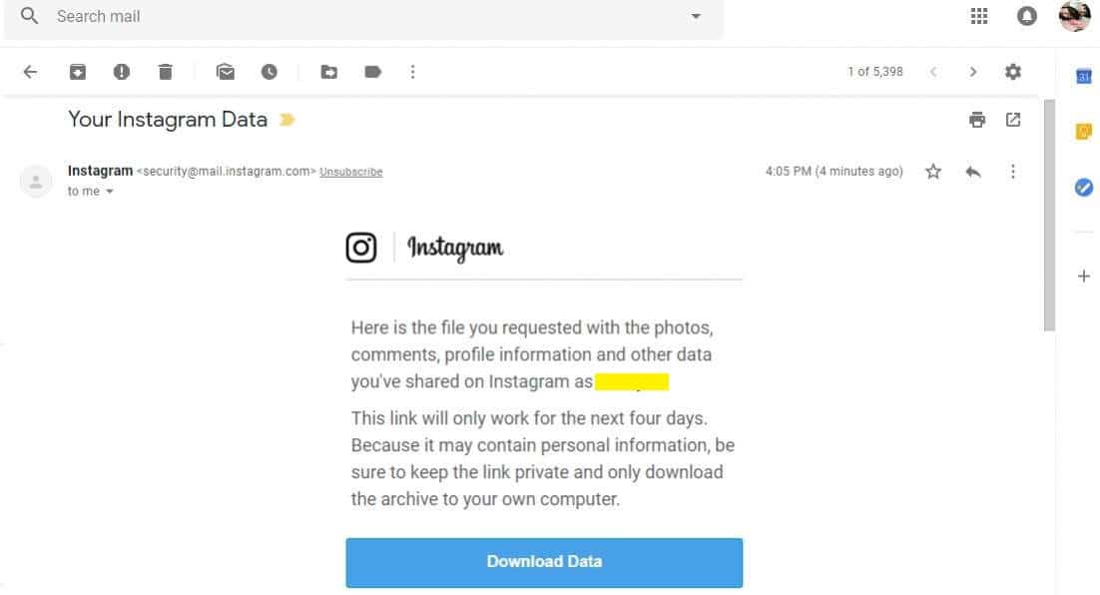The height and width of the screenshot is (595, 1100).
Task: Toggle the importance marker beside subject
Action: (x=286, y=120)
